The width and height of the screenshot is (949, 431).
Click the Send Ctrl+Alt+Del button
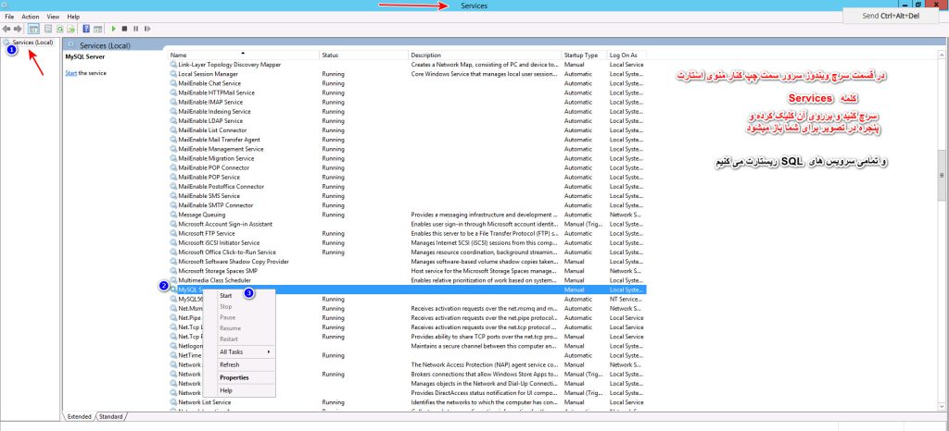click(891, 16)
